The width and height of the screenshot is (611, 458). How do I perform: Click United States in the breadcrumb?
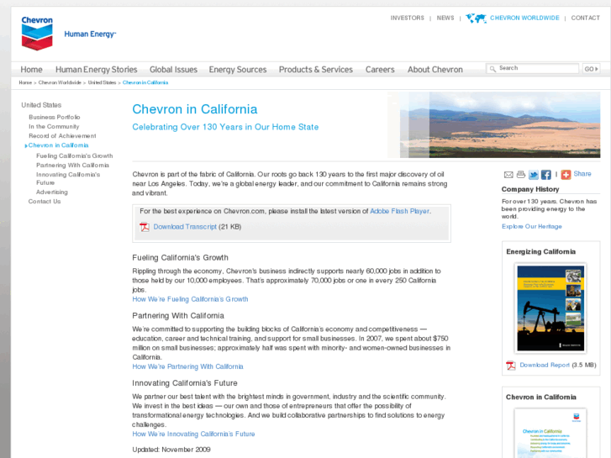click(102, 82)
